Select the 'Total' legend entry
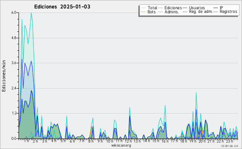Screen dimensions: 242x149 coord(152,8)
